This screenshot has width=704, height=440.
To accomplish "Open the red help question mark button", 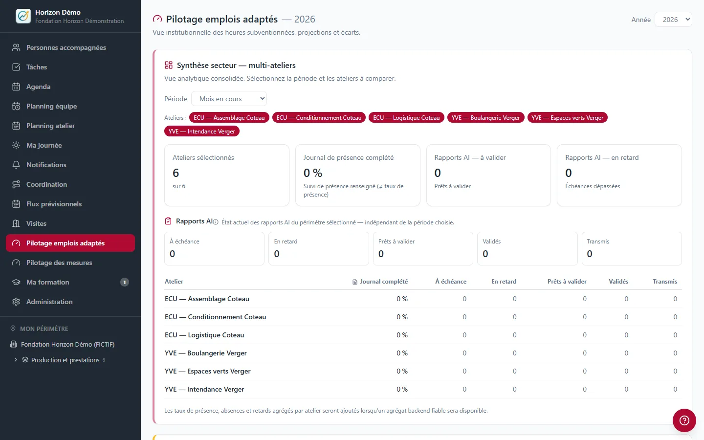I will [684, 420].
